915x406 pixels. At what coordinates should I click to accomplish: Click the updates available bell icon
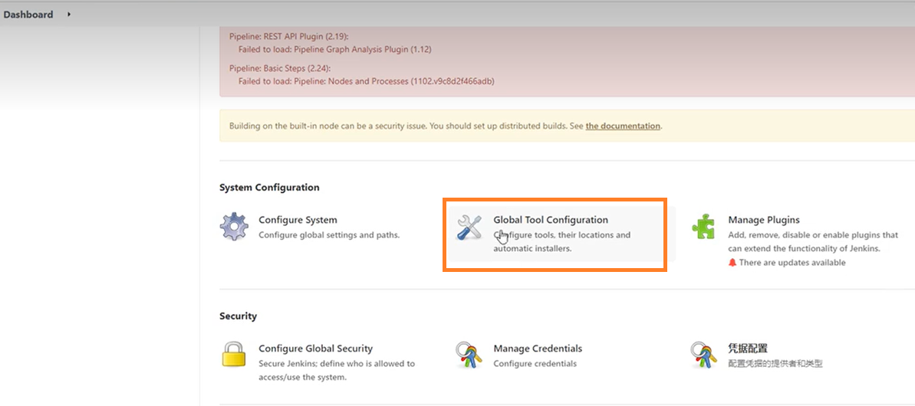[x=732, y=263]
